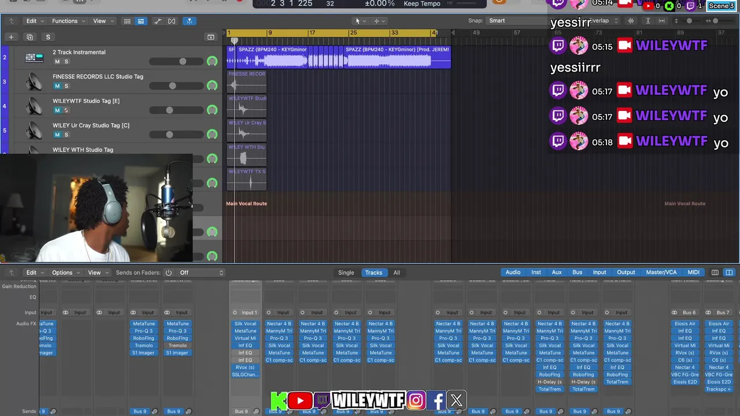The height and width of the screenshot is (416, 740).
Task: Adjust the horizontal zoom slider
Action: (x=716, y=21)
